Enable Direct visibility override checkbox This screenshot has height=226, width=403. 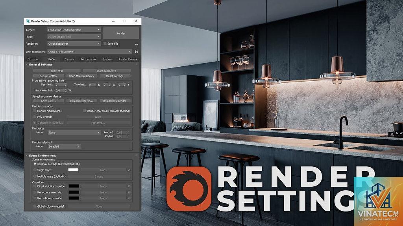(x=35, y=186)
